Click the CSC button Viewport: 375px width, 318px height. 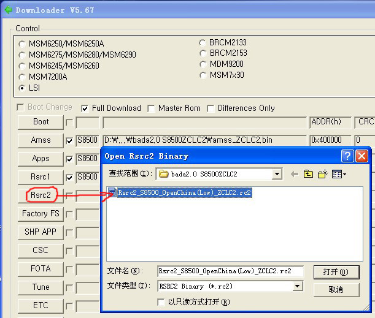[x=41, y=251]
